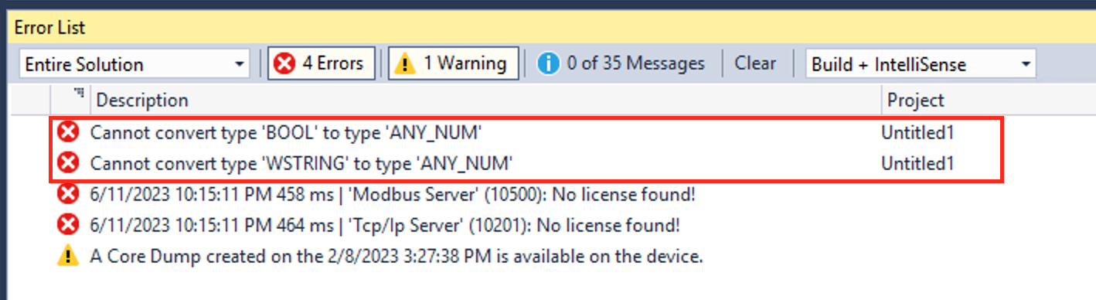Click error icon for BOOL to ANY_NUM row

(x=69, y=133)
